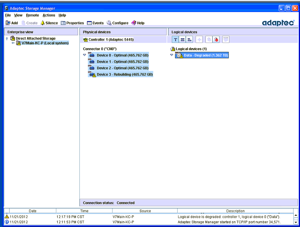Click the Description column header
Image resolution: width=300 pixels, height=227 pixels.
click(x=235, y=211)
